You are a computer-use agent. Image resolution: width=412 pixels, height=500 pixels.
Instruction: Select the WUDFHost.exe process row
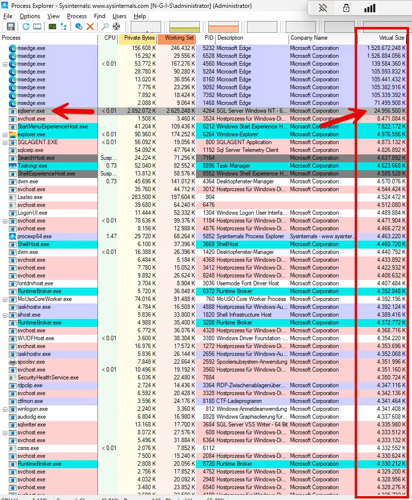(x=204, y=338)
